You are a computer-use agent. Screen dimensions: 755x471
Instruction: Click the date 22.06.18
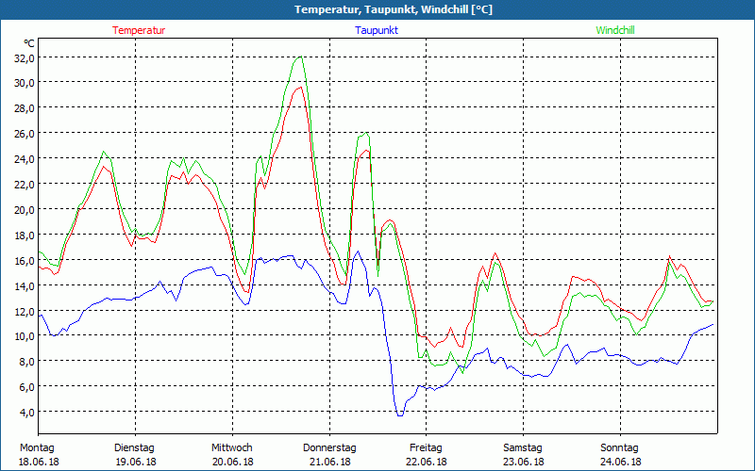[427, 462]
